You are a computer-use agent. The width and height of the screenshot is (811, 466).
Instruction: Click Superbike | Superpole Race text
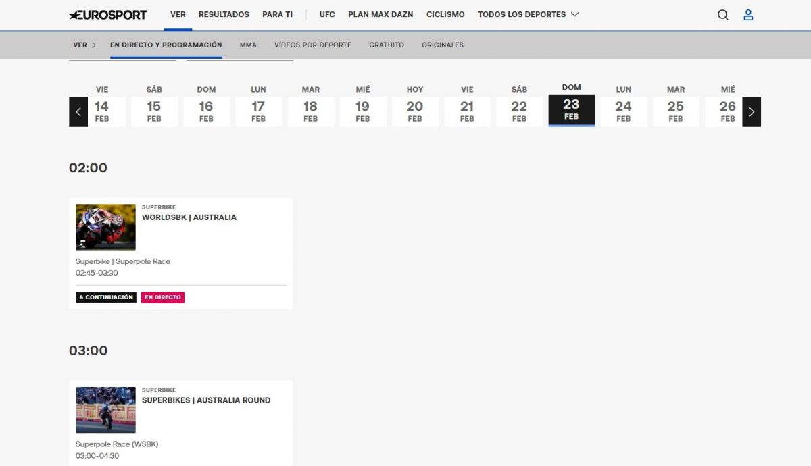[x=123, y=261]
